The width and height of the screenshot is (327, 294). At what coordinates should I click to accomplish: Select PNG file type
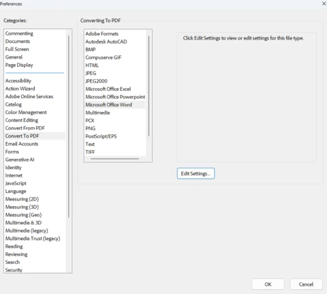point(91,128)
